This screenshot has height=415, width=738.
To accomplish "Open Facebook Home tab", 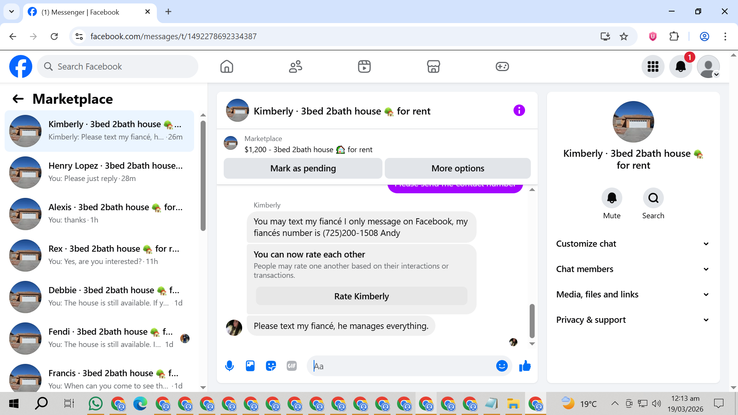I will pyautogui.click(x=227, y=66).
